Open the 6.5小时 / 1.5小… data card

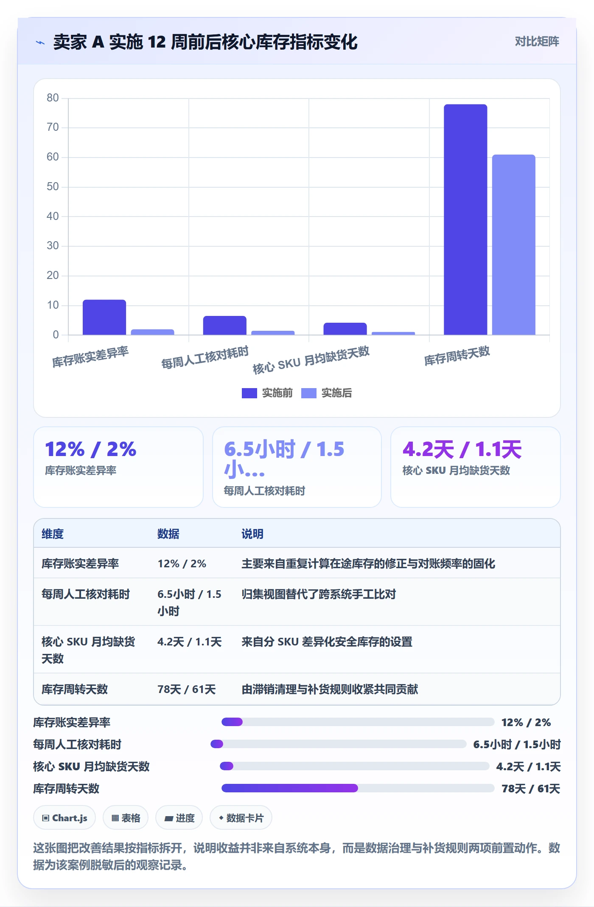(x=297, y=467)
